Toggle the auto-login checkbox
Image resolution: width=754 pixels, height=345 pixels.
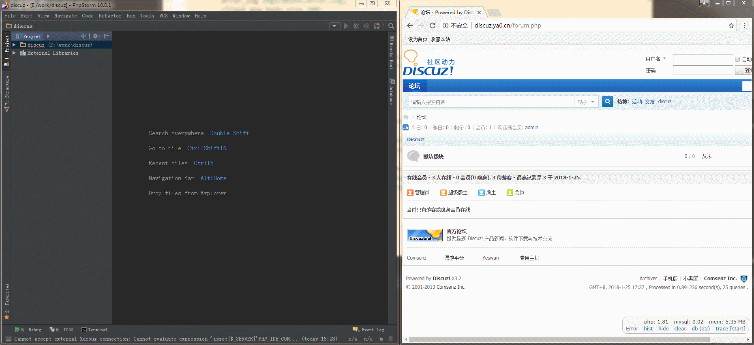(x=737, y=59)
